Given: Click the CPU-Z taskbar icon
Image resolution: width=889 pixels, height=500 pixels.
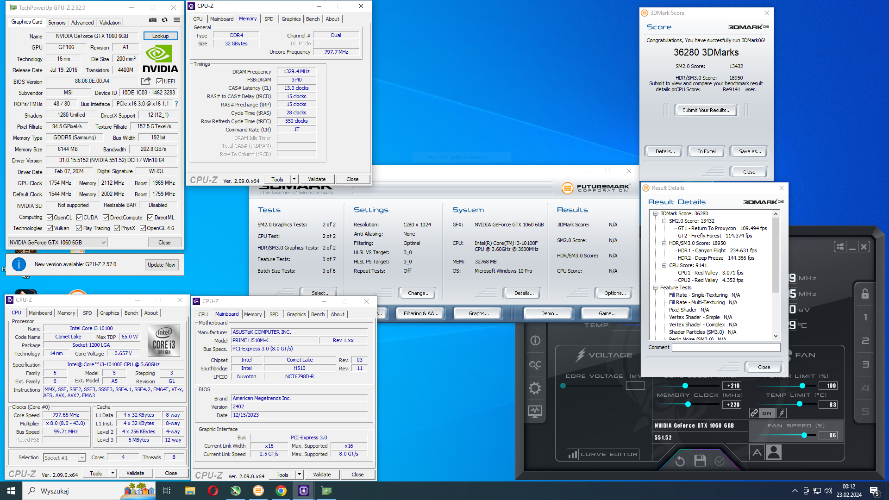Looking at the screenshot, I should [304, 491].
